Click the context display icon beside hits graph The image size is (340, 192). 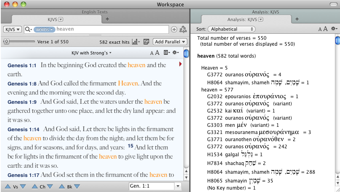coord(146,42)
